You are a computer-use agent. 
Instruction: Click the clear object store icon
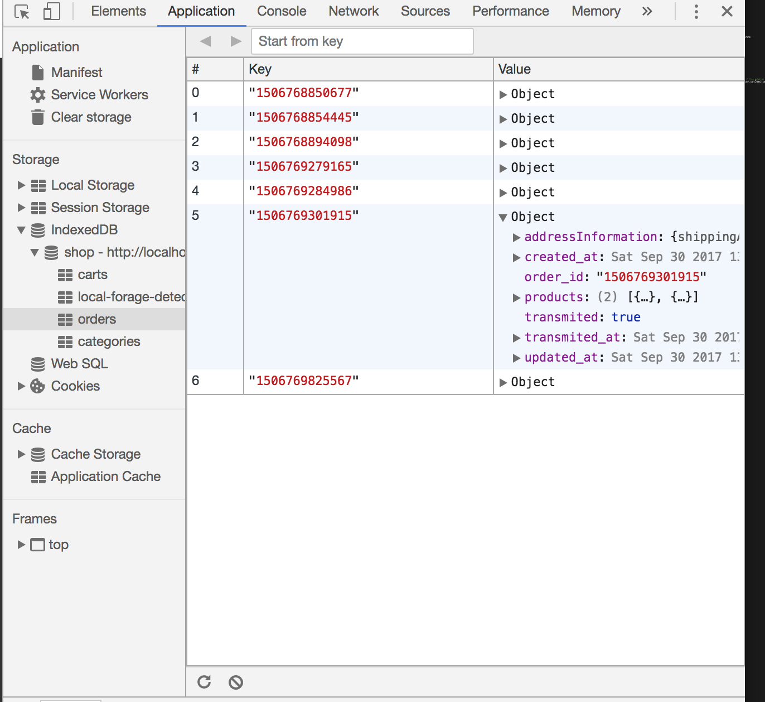point(236,682)
